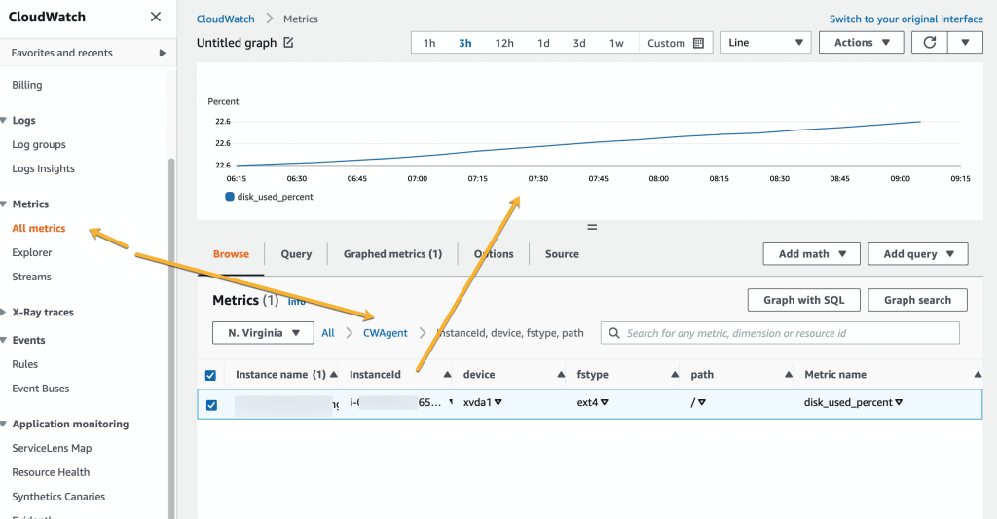Uncheck the disk_used_percent metric row checkbox

click(x=211, y=404)
